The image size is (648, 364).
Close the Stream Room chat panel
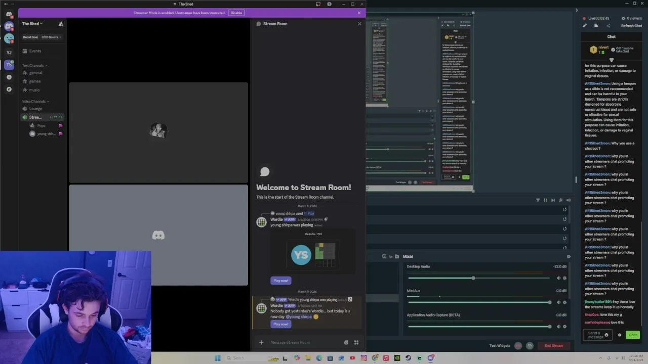pyautogui.click(x=359, y=24)
